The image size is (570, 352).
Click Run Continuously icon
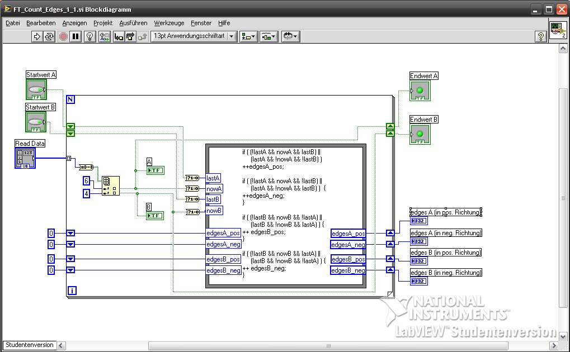pyautogui.click(x=49, y=36)
